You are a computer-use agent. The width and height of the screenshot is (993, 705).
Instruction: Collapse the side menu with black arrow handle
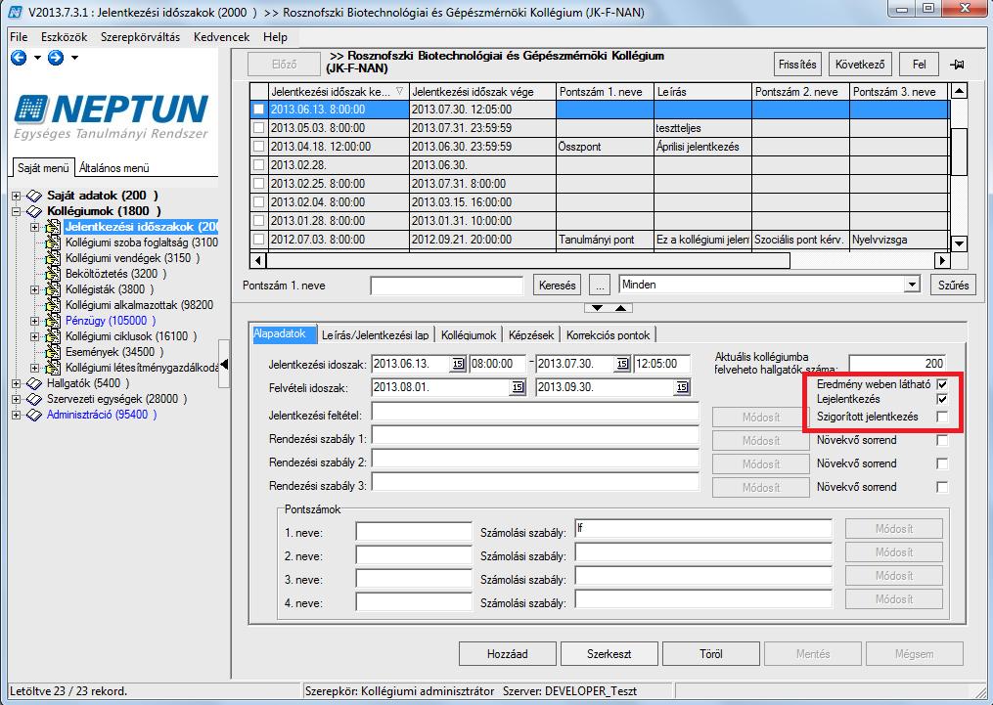pyautogui.click(x=224, y=364)
